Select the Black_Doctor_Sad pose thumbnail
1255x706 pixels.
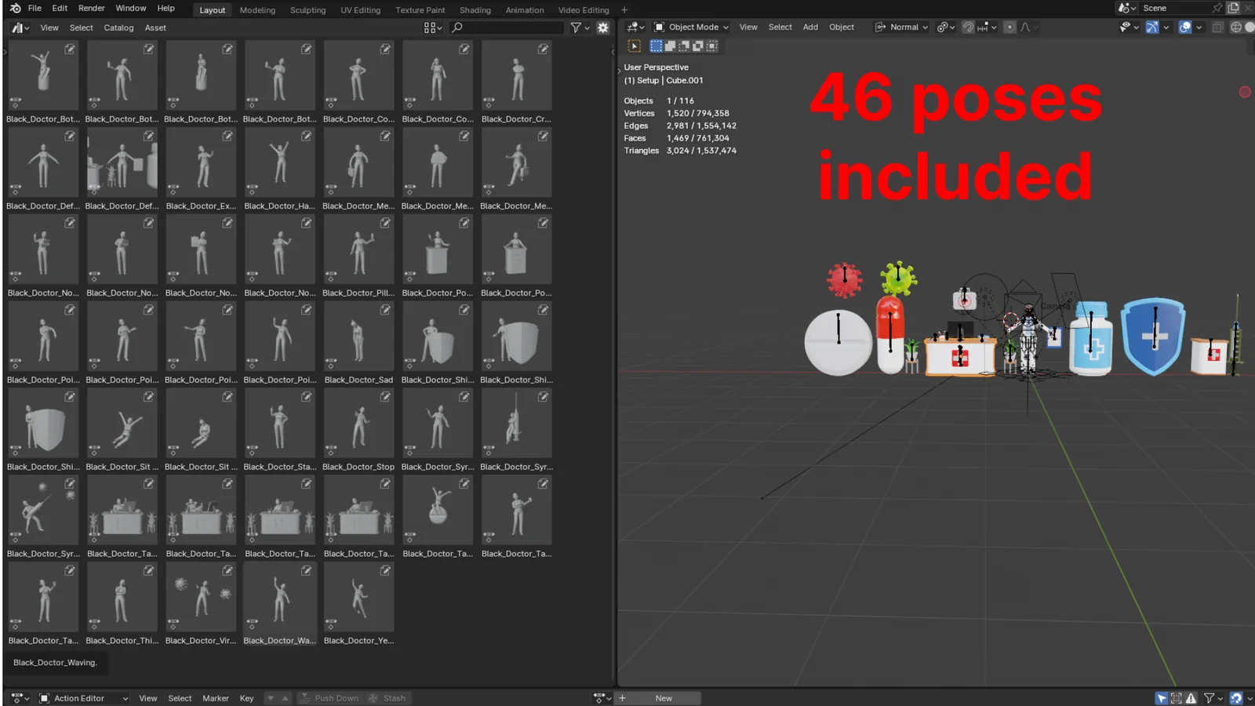coord(358,338)
